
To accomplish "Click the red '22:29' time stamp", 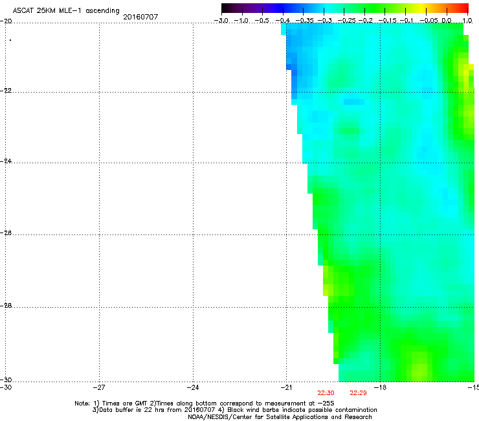I will (358, 393).
